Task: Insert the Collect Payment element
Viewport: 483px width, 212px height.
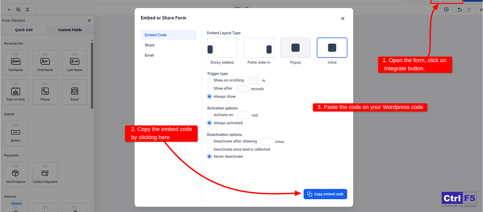Action: 45,175
